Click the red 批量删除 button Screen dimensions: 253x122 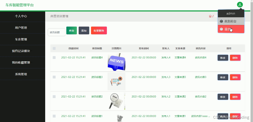[x=99, y=30]
